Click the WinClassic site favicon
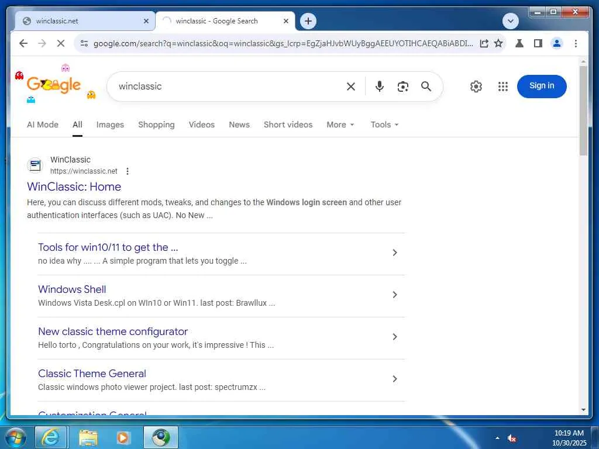This screenshot has height=449, width=599. click(35, 165)
